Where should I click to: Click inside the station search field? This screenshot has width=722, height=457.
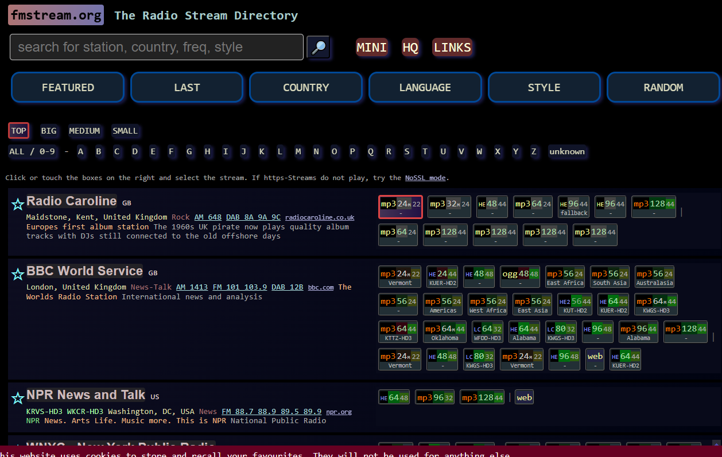(x=155, y=47)
